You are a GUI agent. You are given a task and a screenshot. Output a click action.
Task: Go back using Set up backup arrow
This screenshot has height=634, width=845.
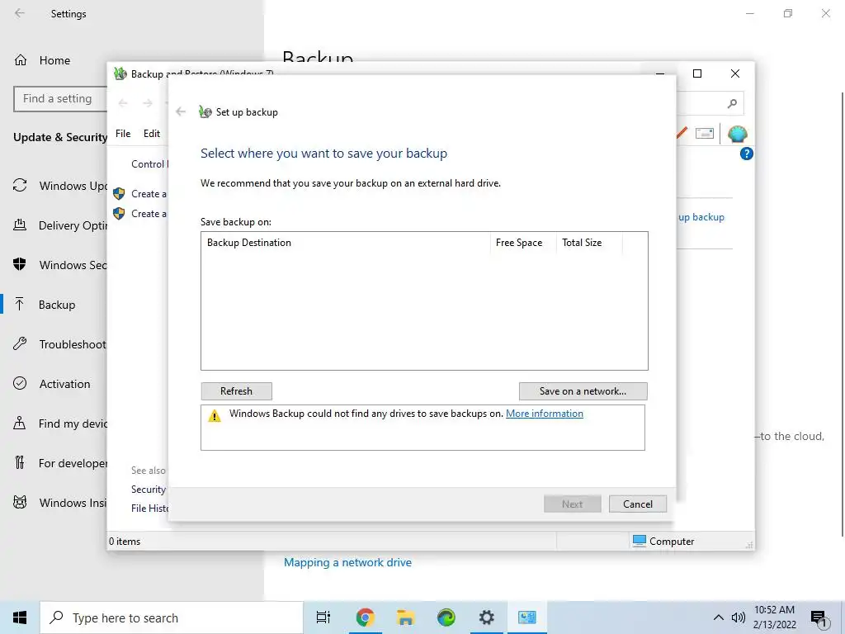[181, 111]
